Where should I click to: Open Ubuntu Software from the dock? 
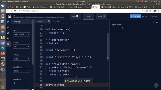pos(3,27)
